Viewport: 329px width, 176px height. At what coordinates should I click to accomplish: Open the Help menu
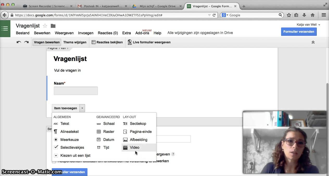[x=157, y=33]
